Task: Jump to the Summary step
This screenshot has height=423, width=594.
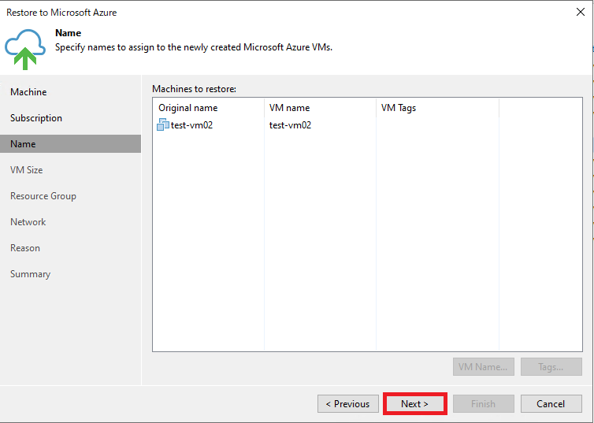Action: click(x=30, y=274)
